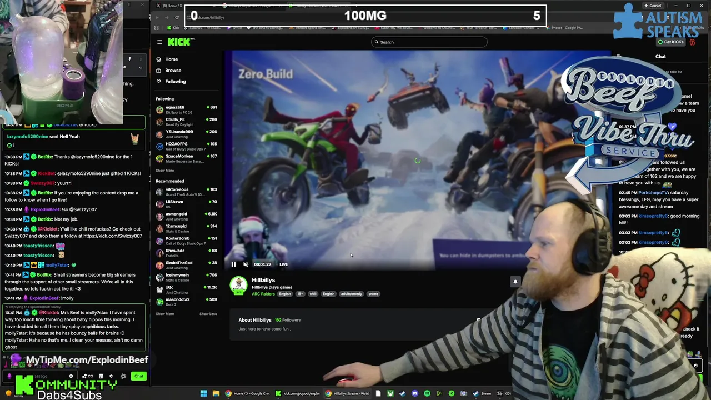Open LilShxwn recommended channel
This screenshot has height=400, width=711.
pyautogui.click(x=186, y=204)
